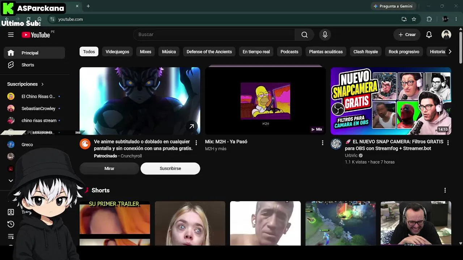This screenshot has width=463, height=260.
Task: Filter by Rock progresivo chip
Action: pyautogui.click(x=404, y=52)
